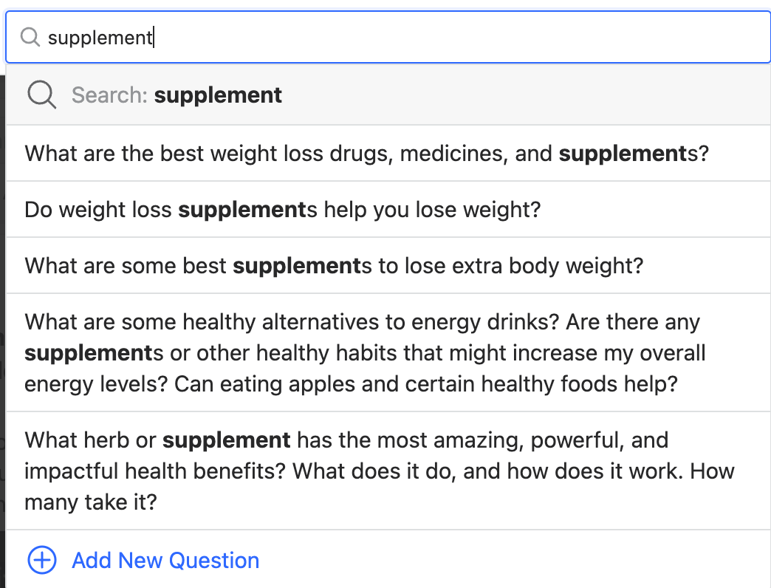Click the large magnifier icon beside 'Search: supplement'
Viewport: 771px width, 588px height.
point(42,95)
